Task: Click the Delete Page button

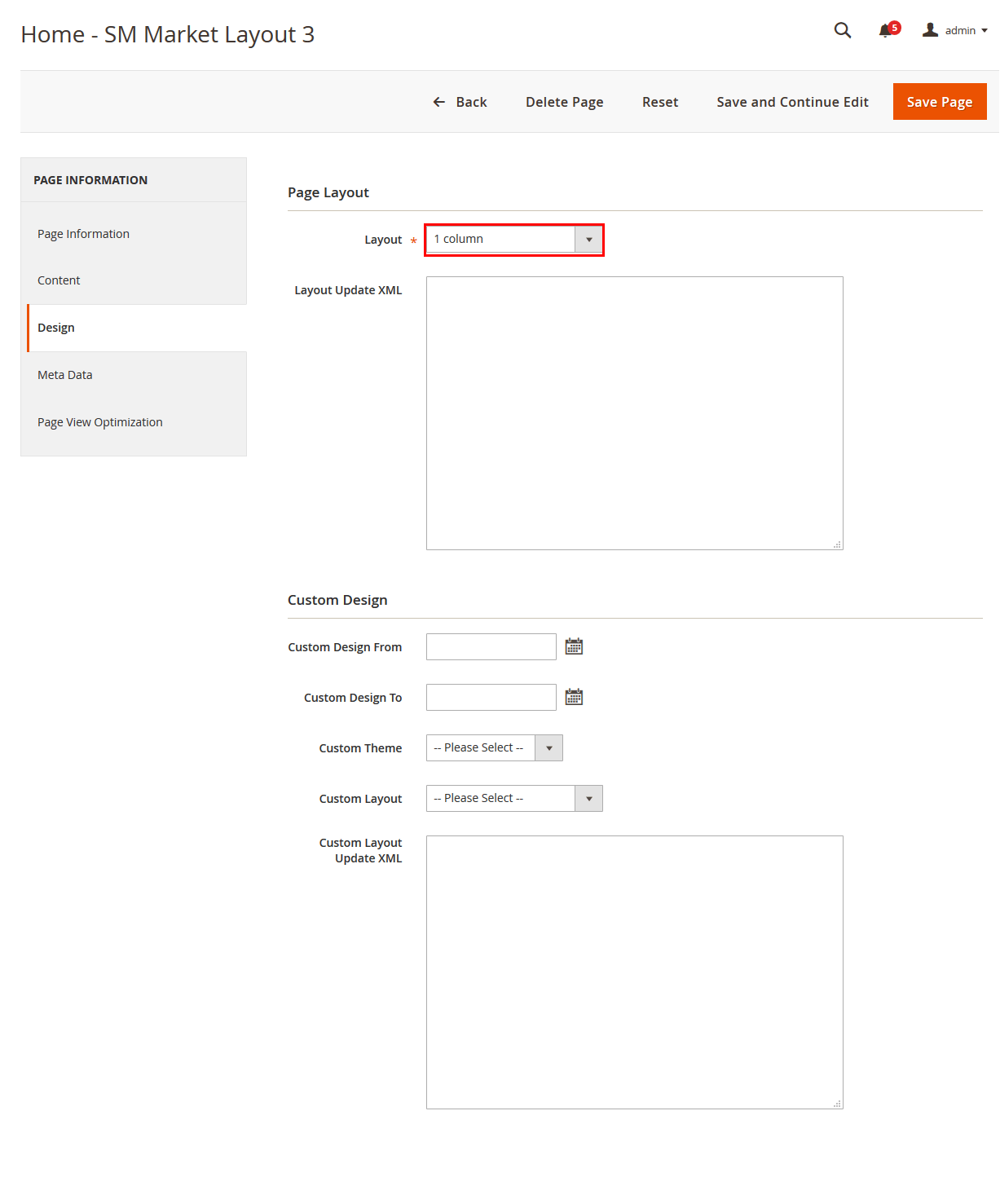Action: [564, 102]
